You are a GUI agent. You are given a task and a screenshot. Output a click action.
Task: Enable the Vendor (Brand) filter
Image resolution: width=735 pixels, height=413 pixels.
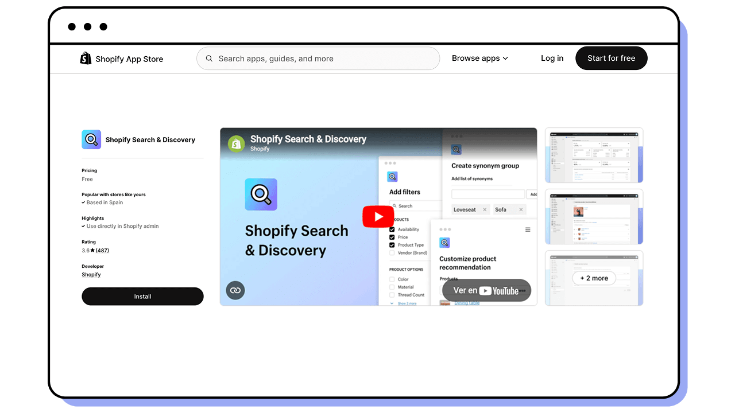click(x=392, y=253)
